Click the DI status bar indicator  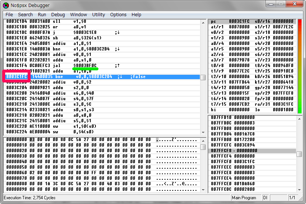tap(265, 198)
